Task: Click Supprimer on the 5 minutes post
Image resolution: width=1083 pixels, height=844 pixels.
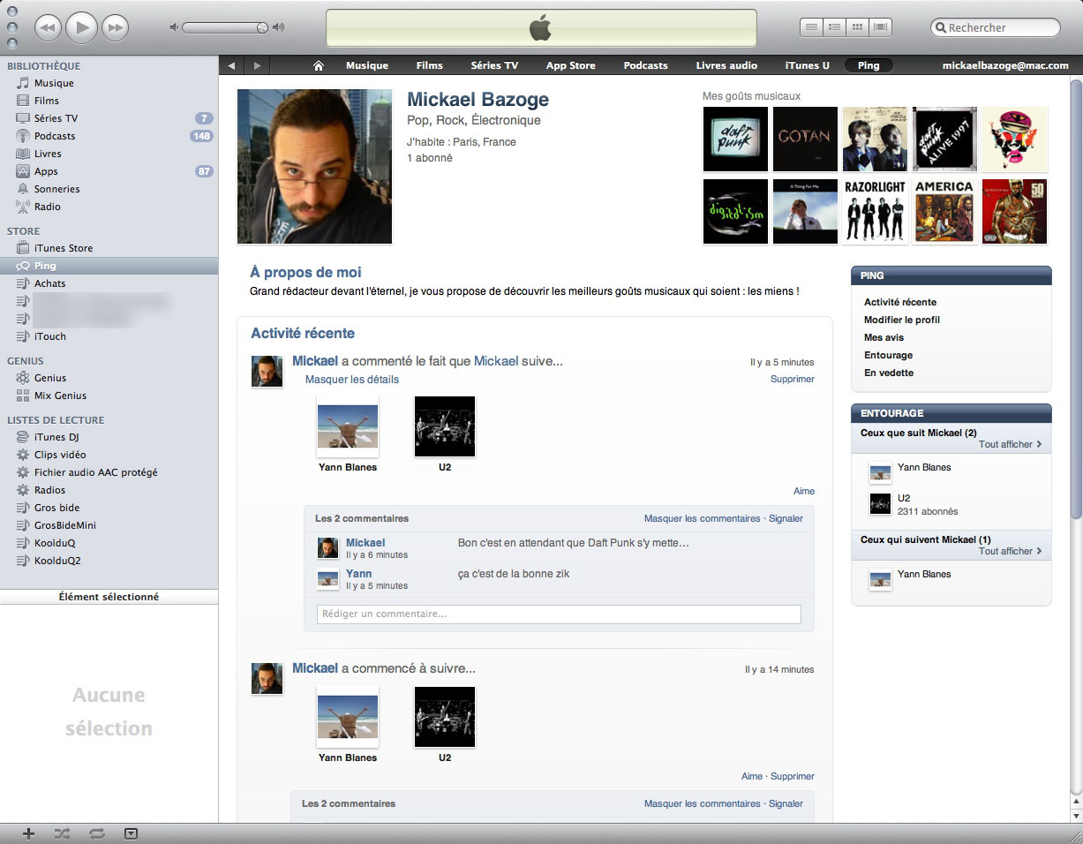Action: [x=793, y=379]
